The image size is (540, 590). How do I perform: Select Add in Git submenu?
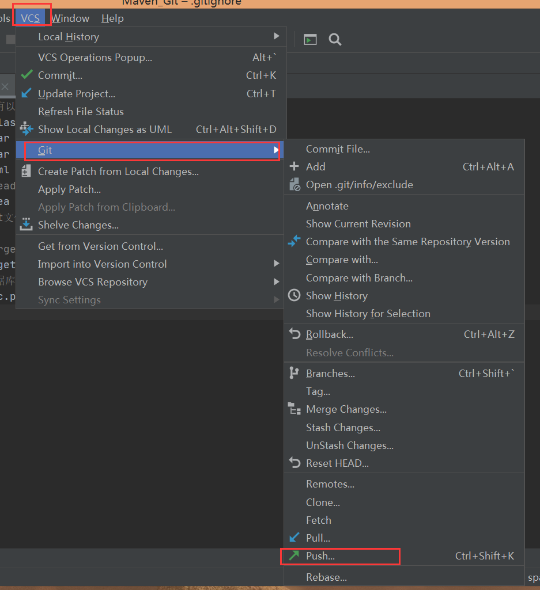point(404,167)
